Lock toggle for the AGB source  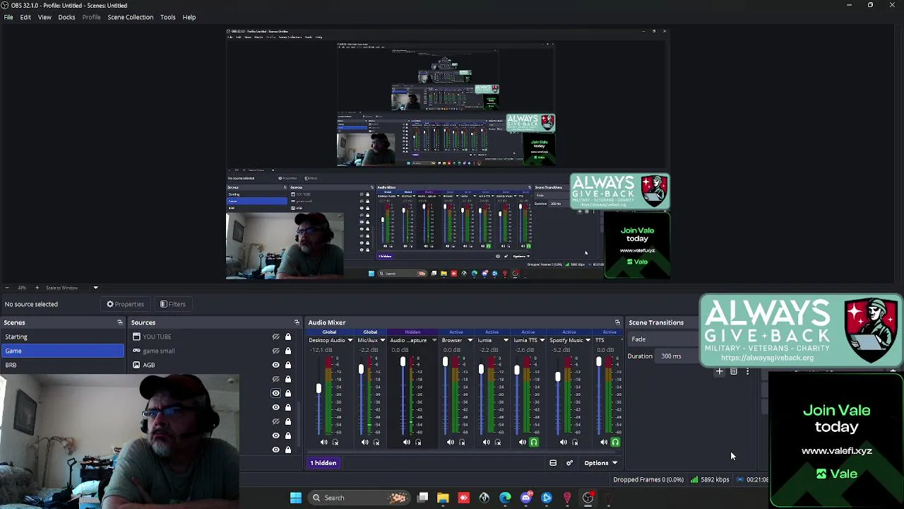pos(288,365)
